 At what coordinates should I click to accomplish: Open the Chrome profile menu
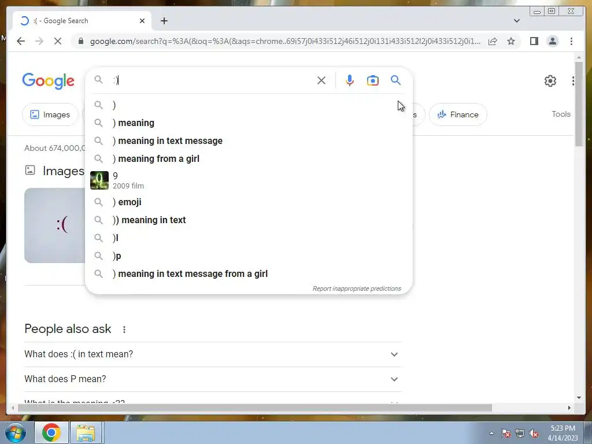(552, 41)
